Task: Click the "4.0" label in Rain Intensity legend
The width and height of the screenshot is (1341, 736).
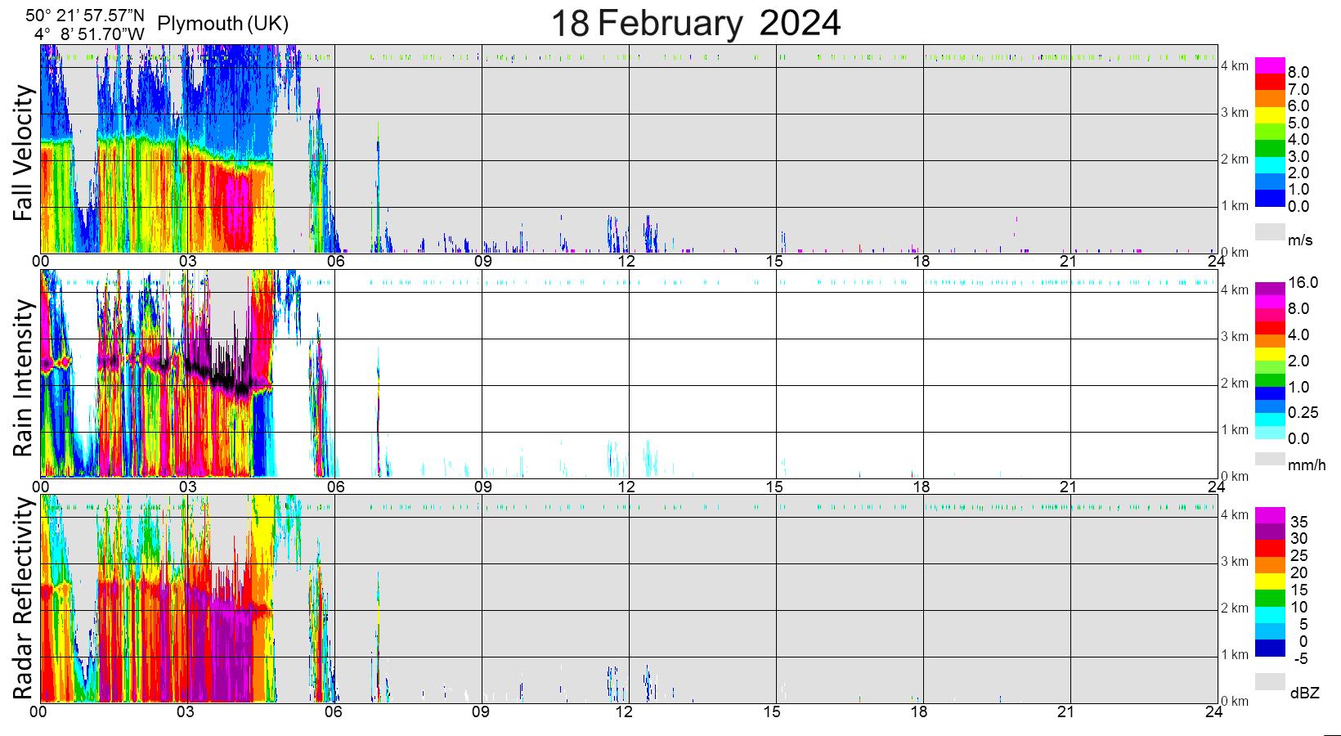Action: tap(1298, 335)
